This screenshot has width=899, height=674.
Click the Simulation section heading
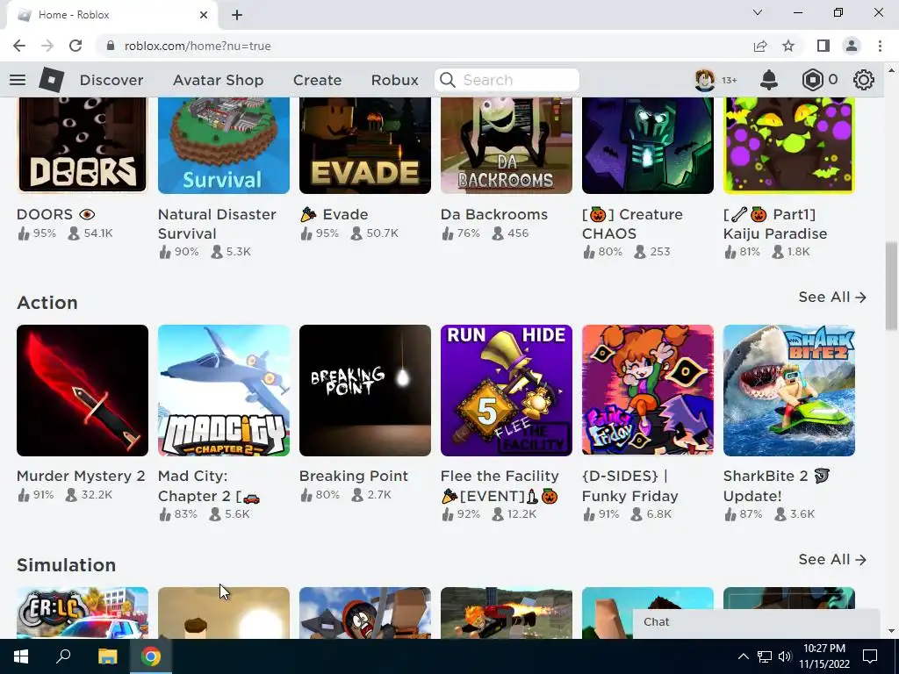click(x=66, y=565)
